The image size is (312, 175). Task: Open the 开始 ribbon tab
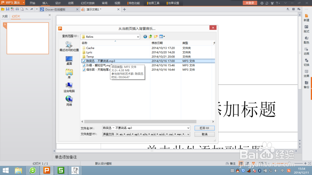[x=32, y=3]
